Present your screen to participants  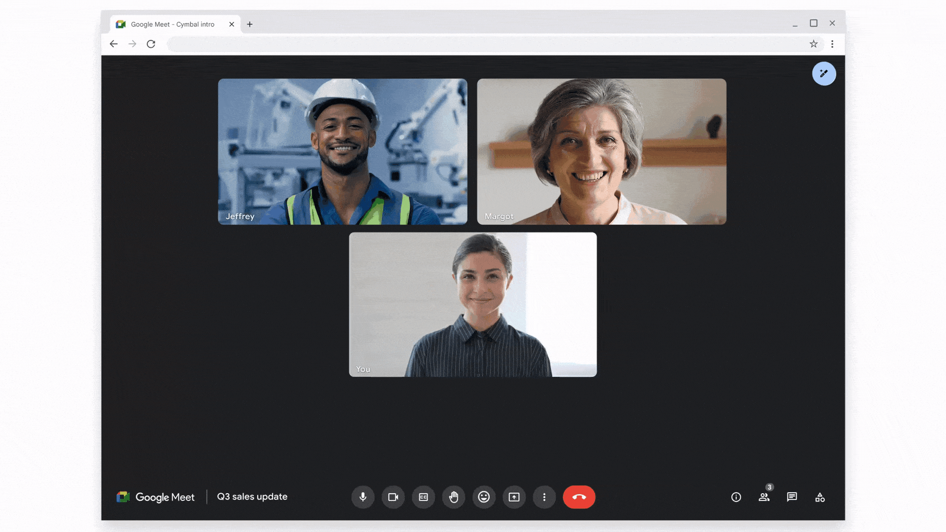(x=513, y=497)
